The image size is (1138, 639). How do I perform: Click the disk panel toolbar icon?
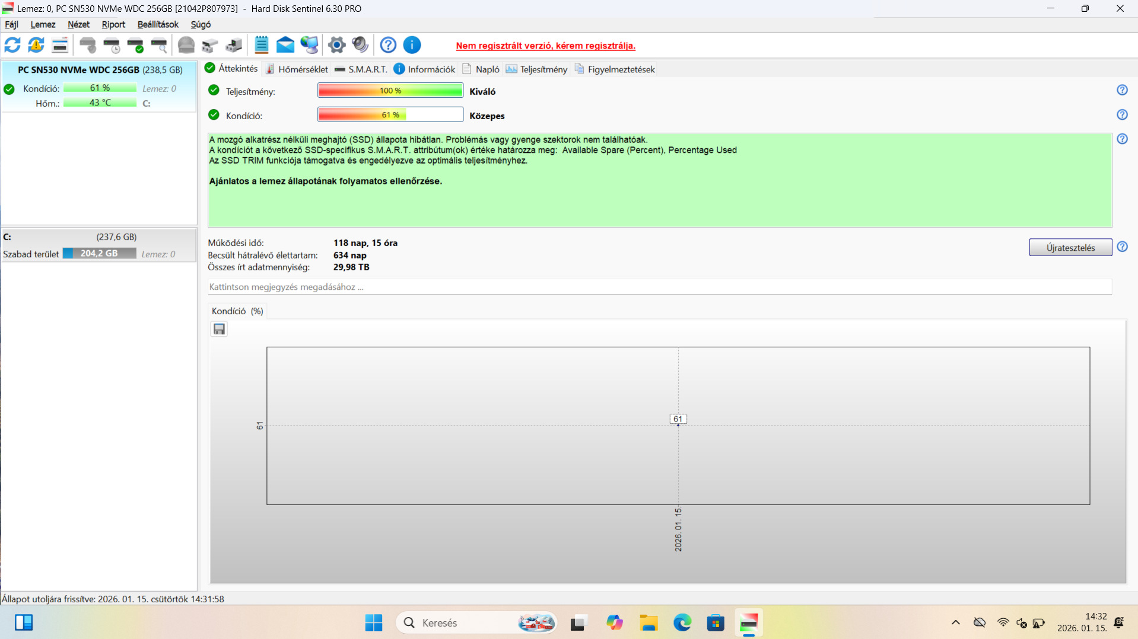pos(60,45)
